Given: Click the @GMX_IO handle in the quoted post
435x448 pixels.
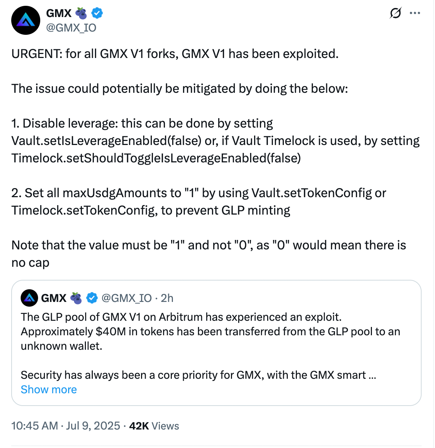Looking at the screenshot, I should 127,298.
